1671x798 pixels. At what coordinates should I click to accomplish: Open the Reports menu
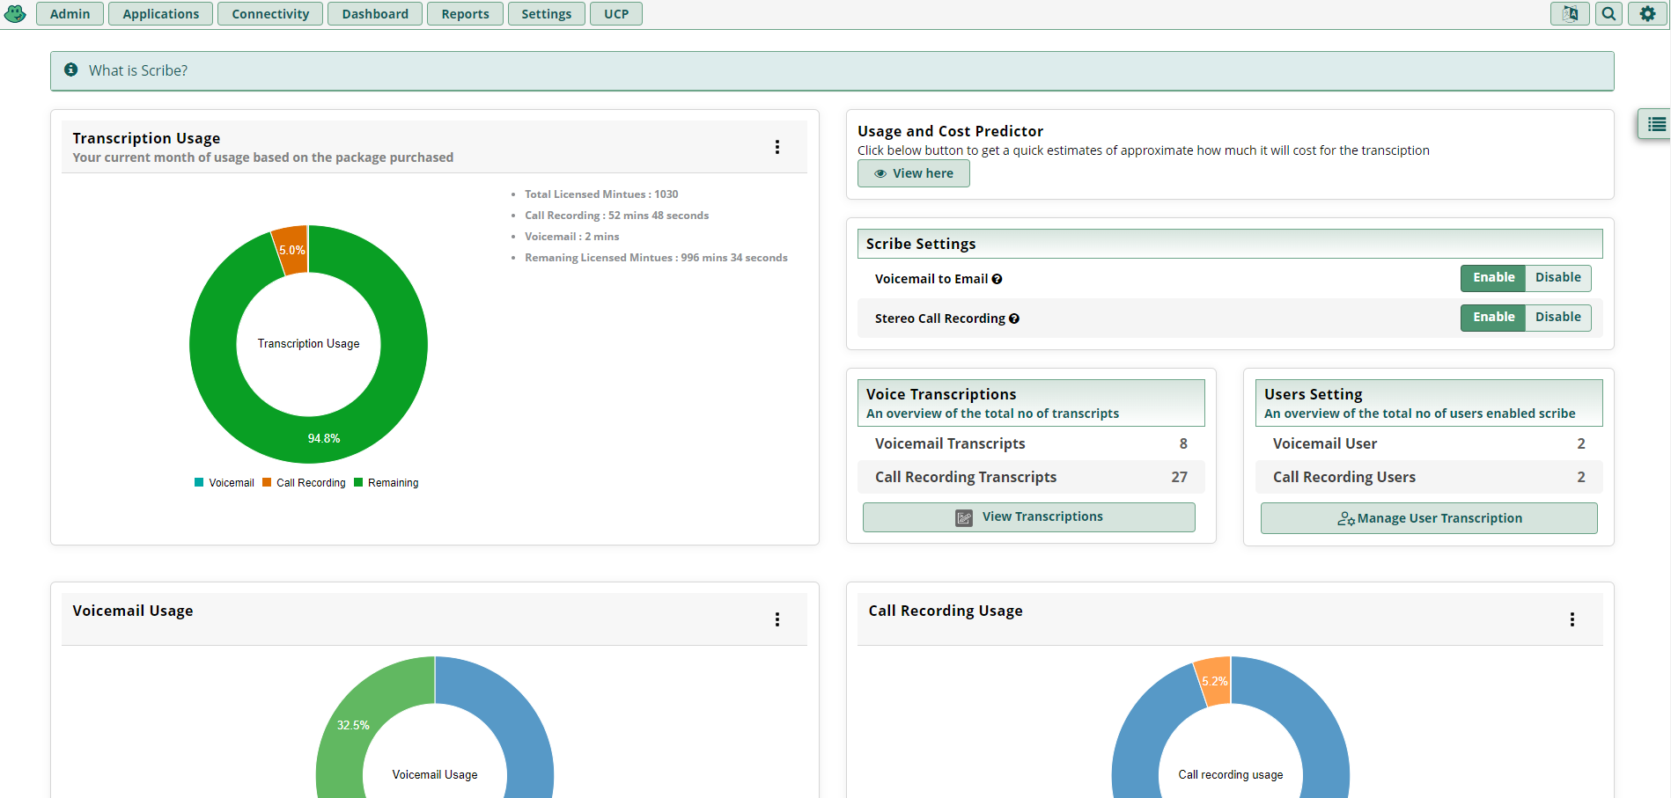pyautogui.click(x=465, y=14)
